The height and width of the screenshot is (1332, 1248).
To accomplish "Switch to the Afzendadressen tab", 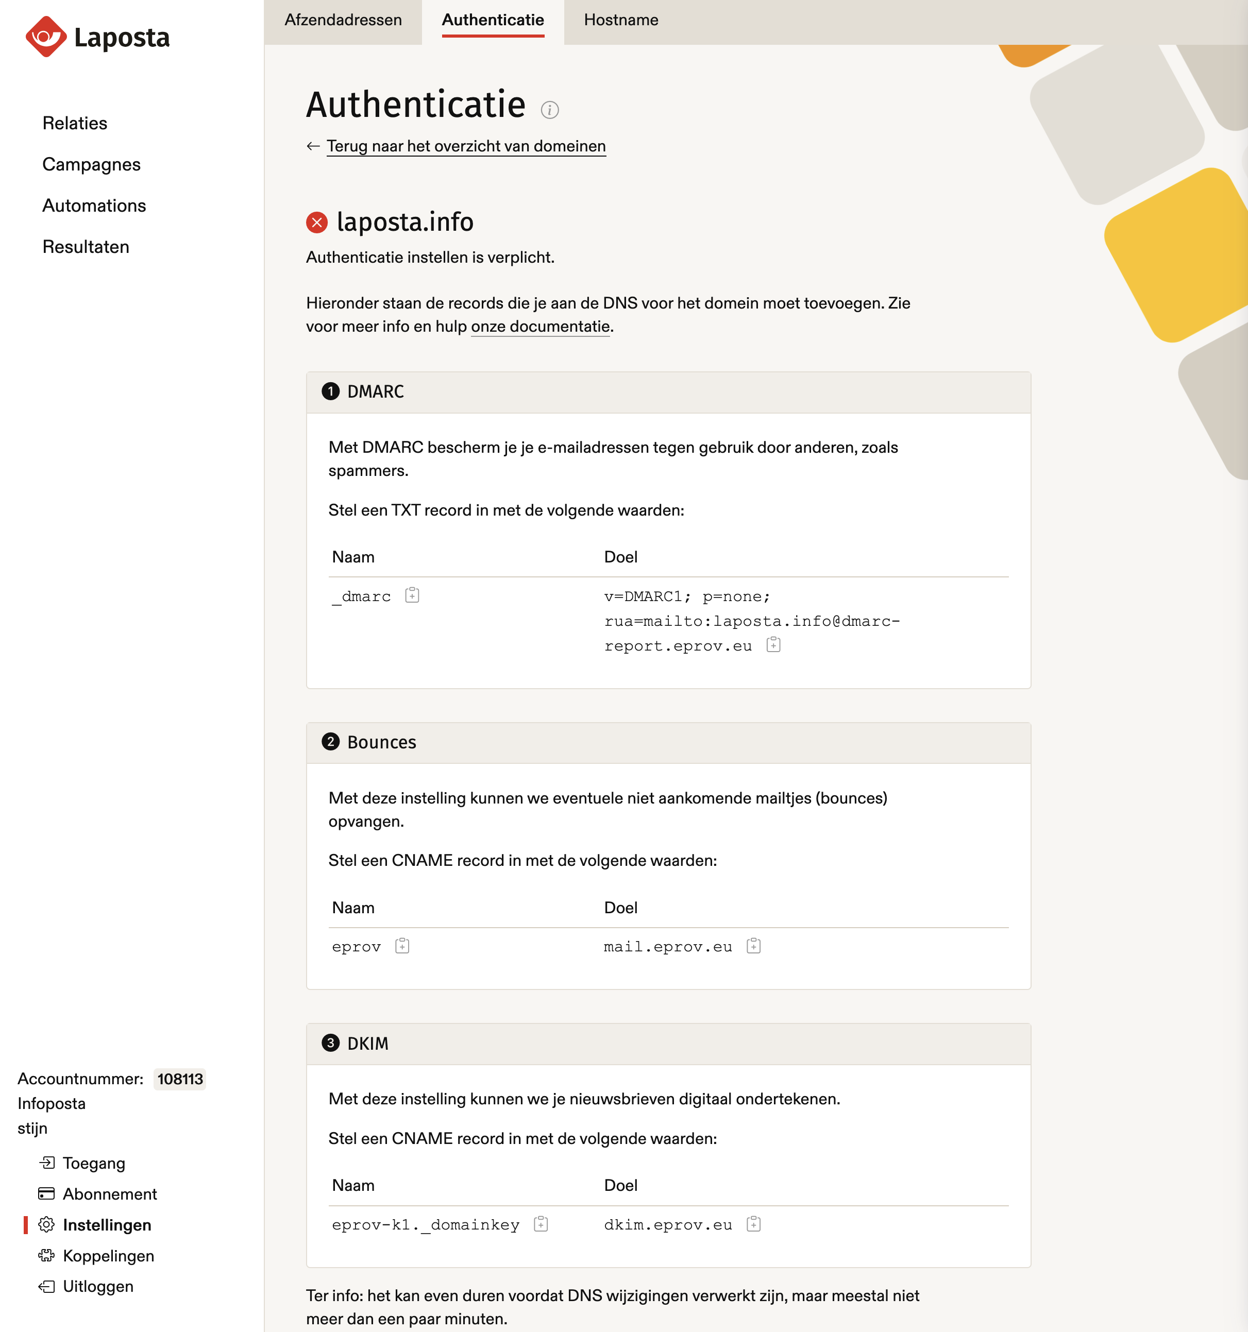I will pyautogui.click(x=343, y=20).
